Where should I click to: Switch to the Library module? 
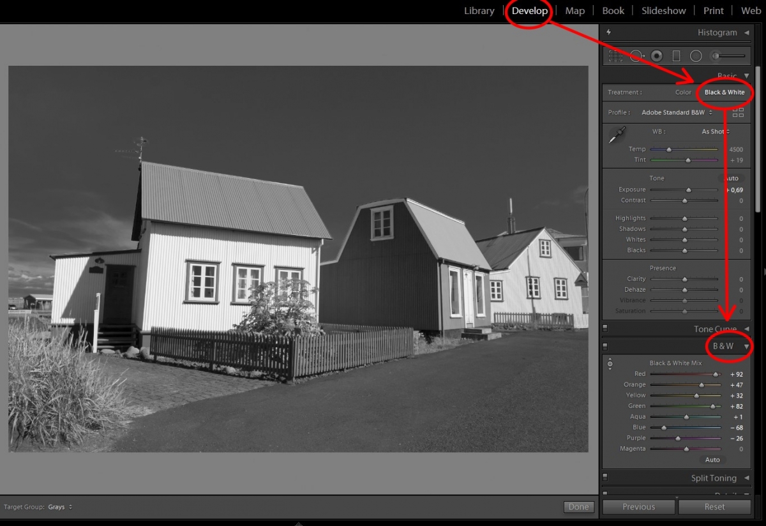coord(479,11)
